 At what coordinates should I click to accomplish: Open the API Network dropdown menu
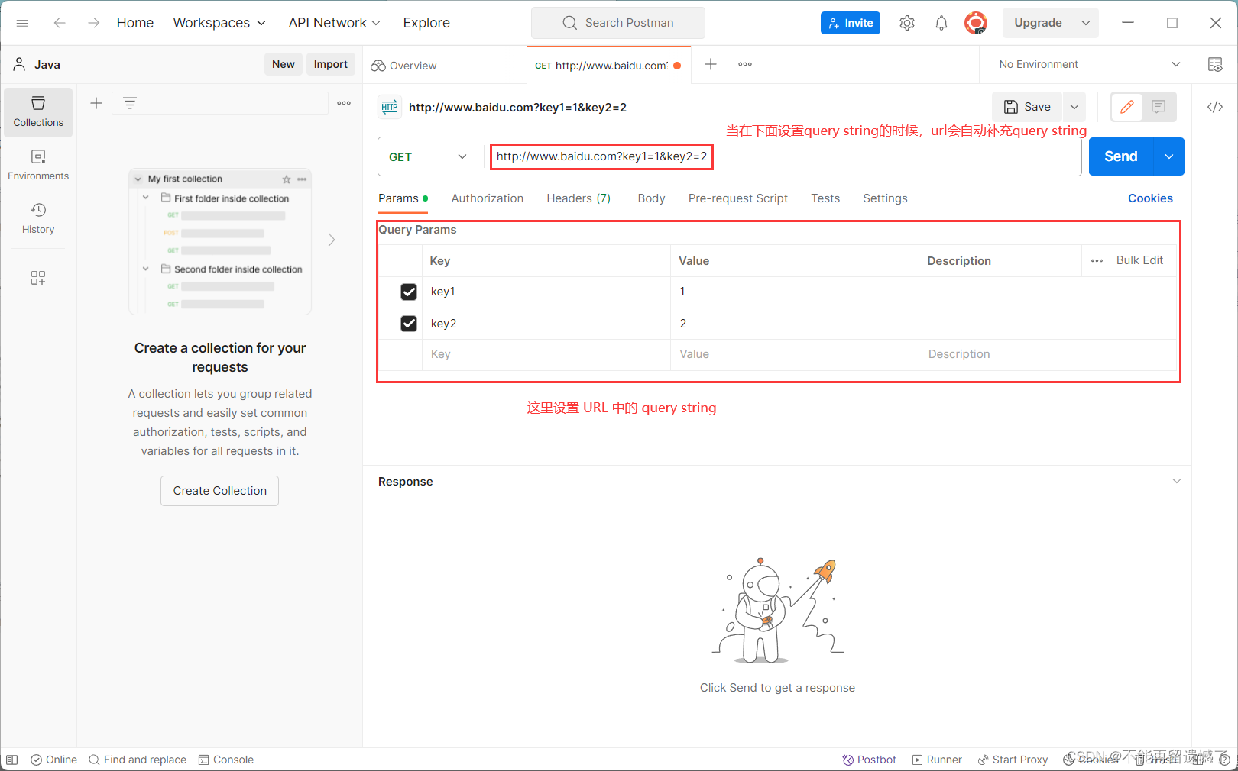334,23
